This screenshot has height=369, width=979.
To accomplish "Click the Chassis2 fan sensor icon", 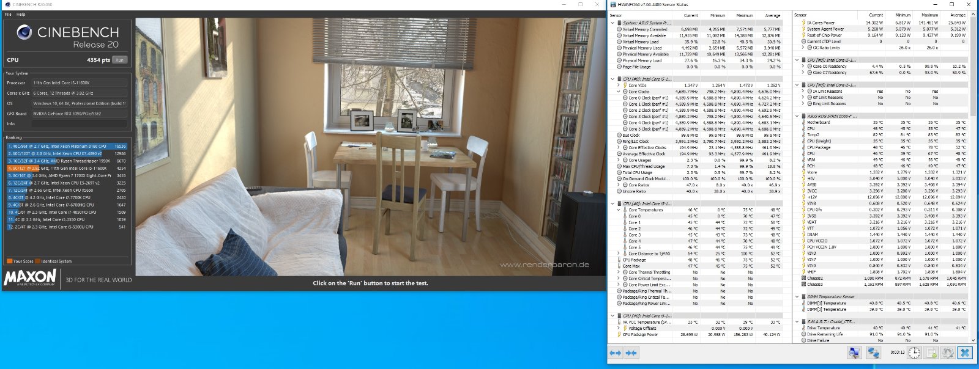I will click(803, 278).
